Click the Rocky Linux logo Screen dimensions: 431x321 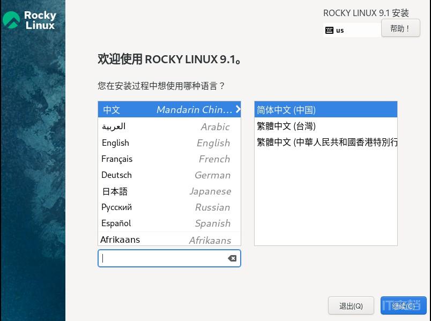29,20
